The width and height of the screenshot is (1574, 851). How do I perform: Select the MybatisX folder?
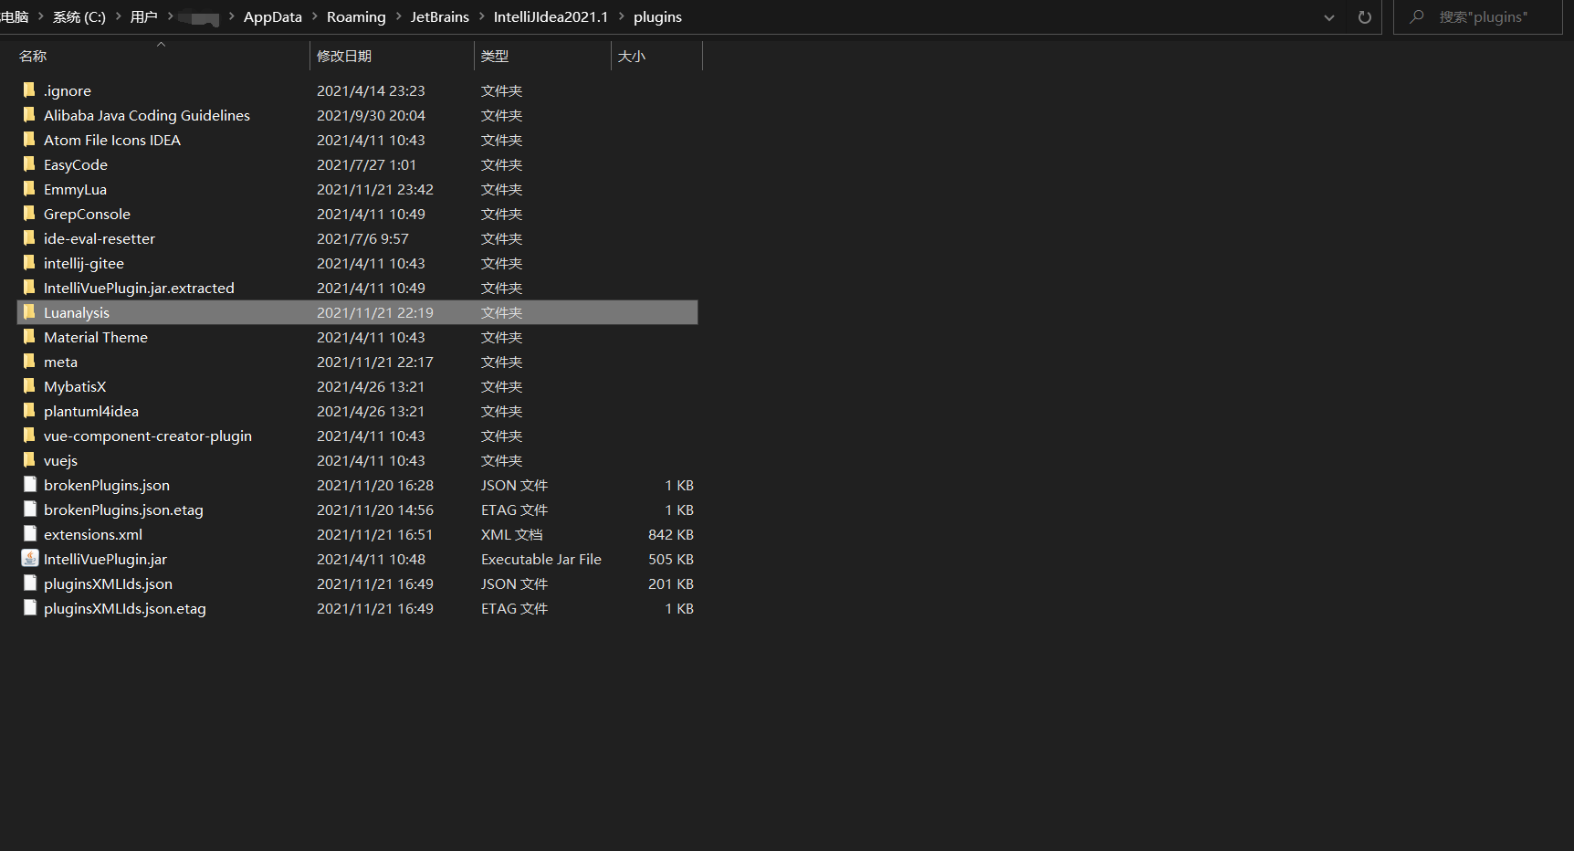point(75,386)
